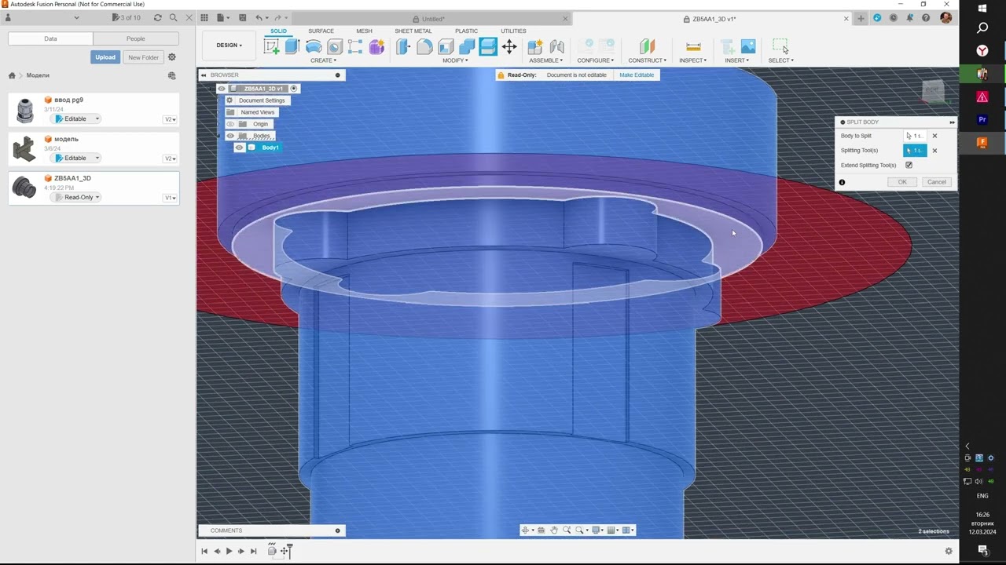Select the Fillet tool
Image resolution: width=1006 pixels, height=565 pixels.
click(x=424, y=47)
